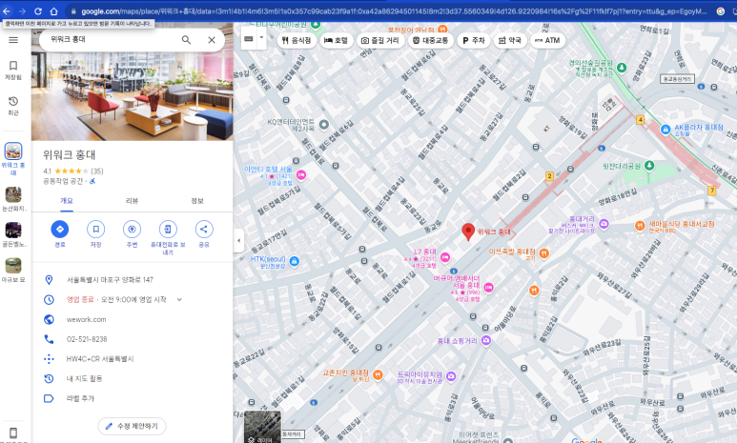Click the browser back arrow
The width and height of the screenshot is (737, 443).
tap(7, 11)
